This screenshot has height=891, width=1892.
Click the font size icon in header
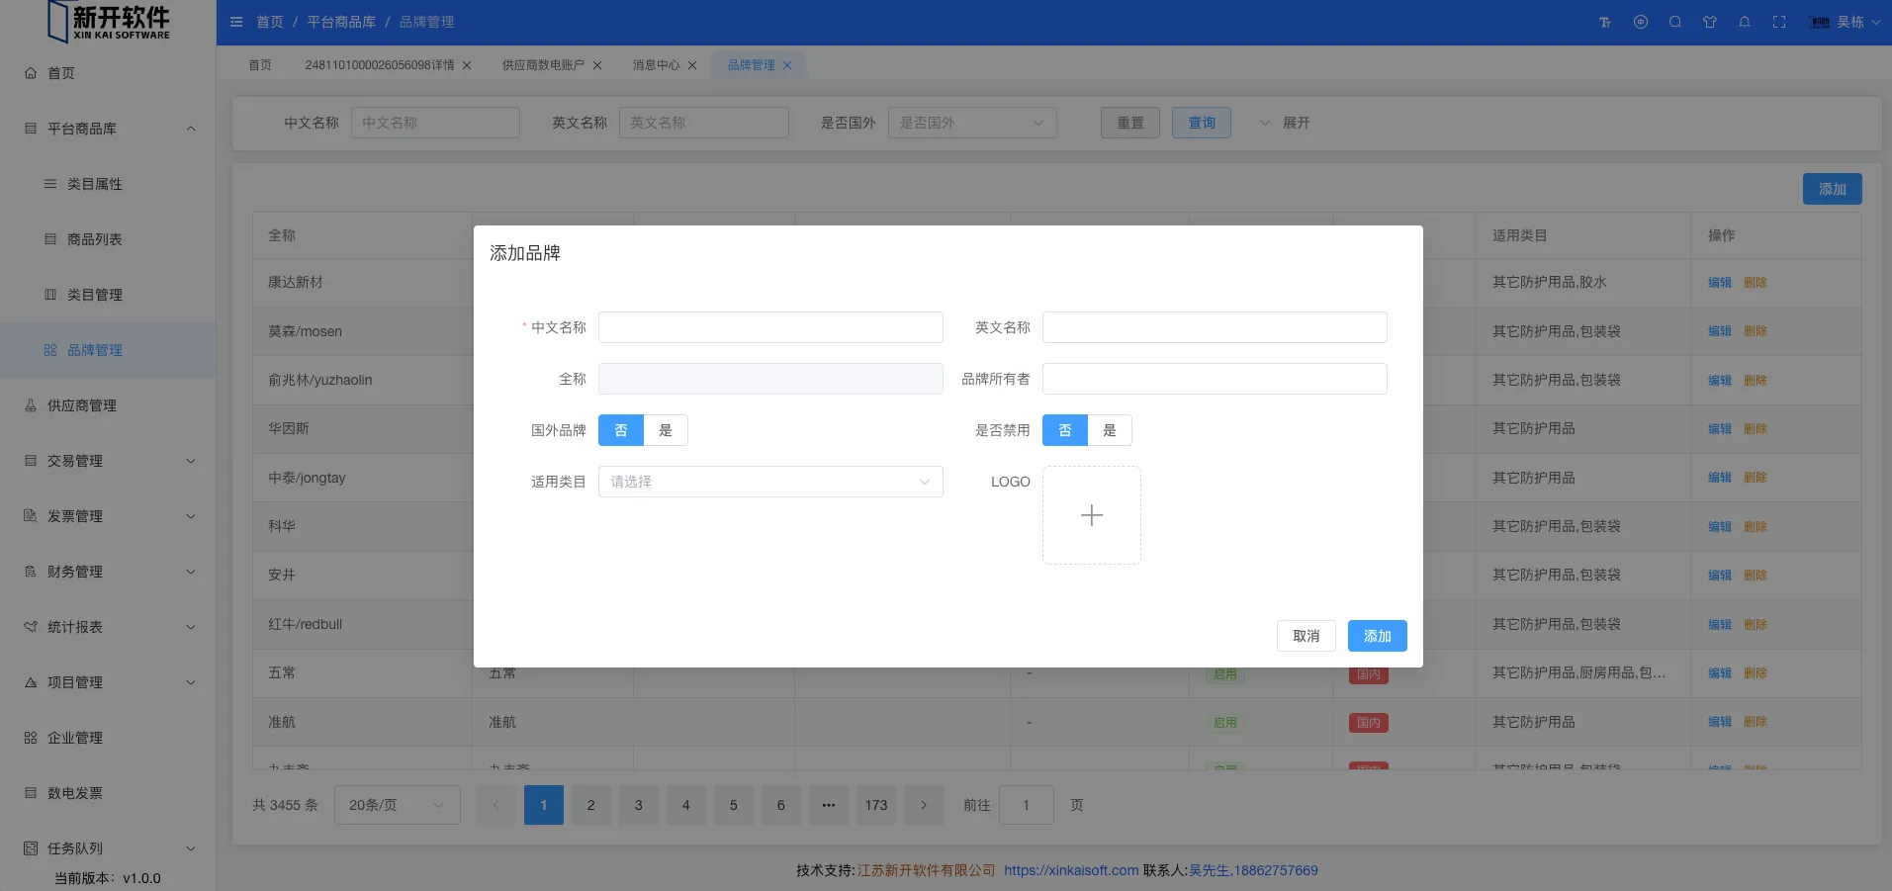pos(1605,22)
